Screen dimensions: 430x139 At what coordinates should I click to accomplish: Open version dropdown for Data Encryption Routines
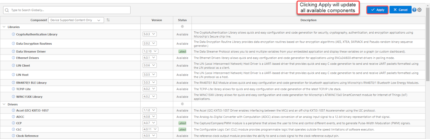pos(150,44)
